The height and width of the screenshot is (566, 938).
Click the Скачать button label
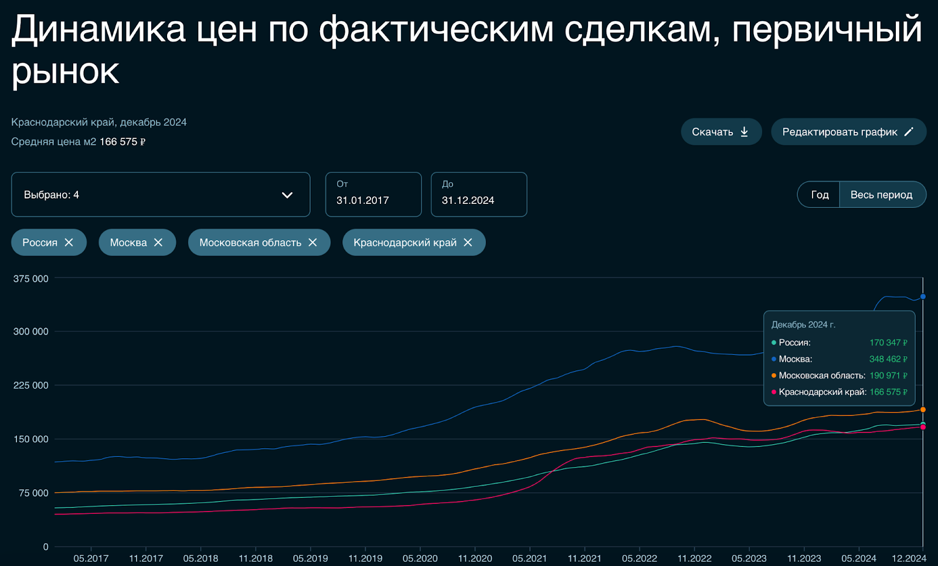tap(712, 132)
